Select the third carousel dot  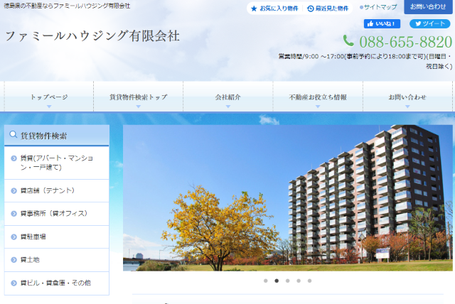pyautogui.click(x=287, y=281)
